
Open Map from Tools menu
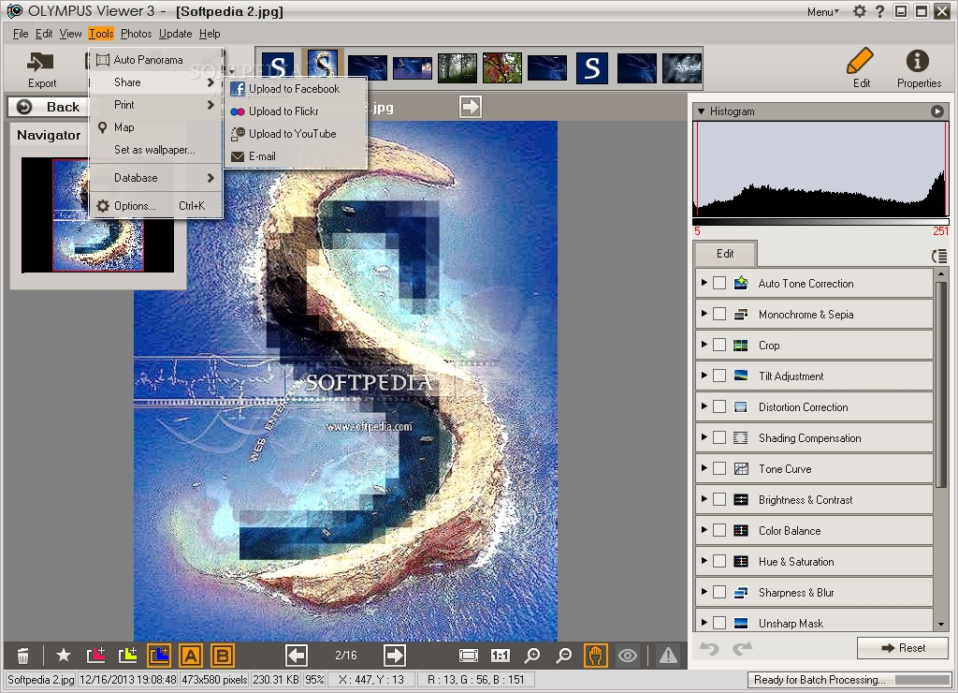coord(156,127)
